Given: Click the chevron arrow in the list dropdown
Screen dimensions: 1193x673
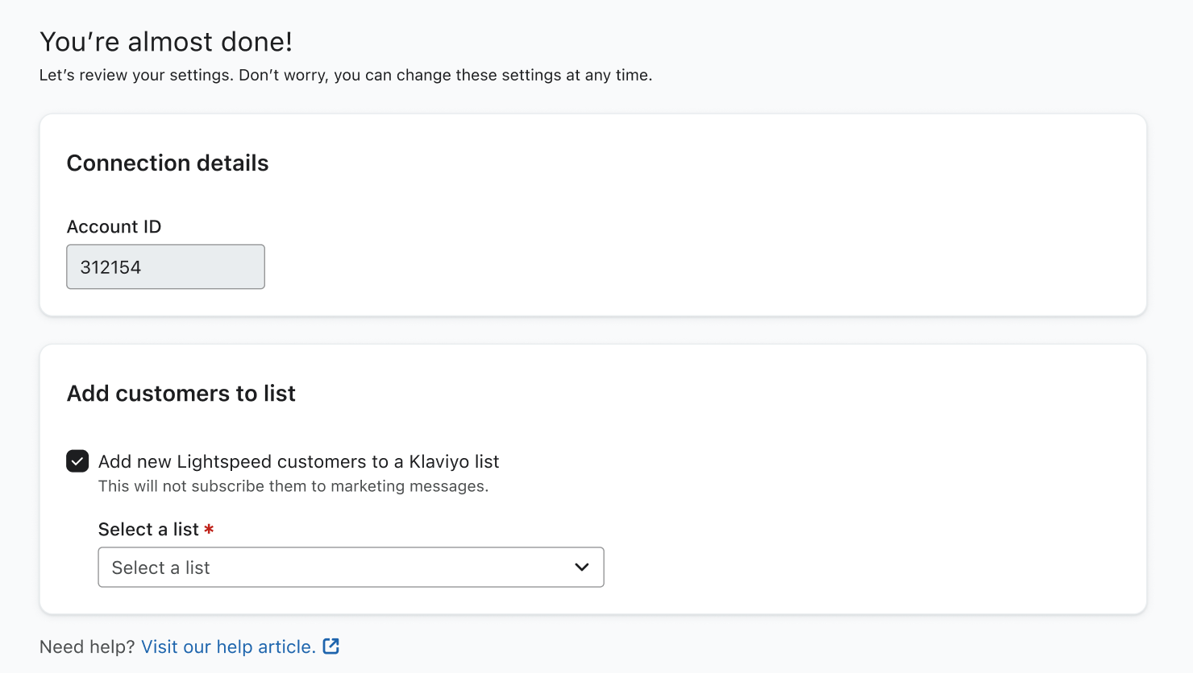Looking at the screenshot, I should point(582,568).
